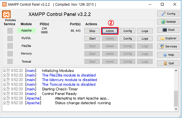Click 'The Tomcat module is disabled' log line

tap(69, 84)
